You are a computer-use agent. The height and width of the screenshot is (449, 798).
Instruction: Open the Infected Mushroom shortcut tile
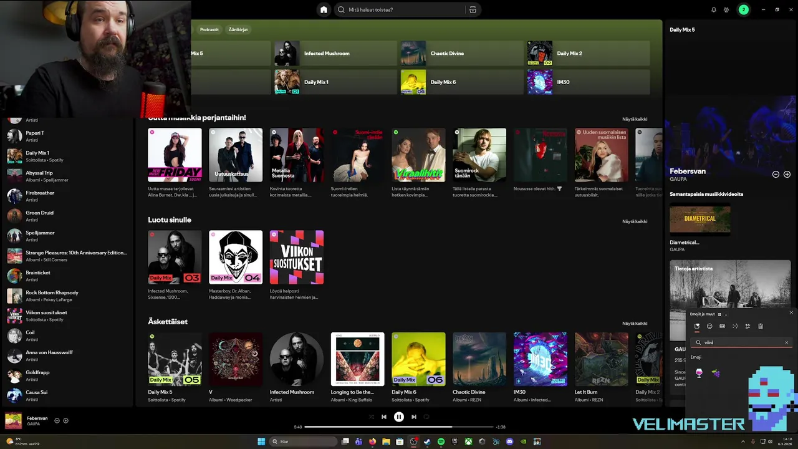tap(334, 54)
